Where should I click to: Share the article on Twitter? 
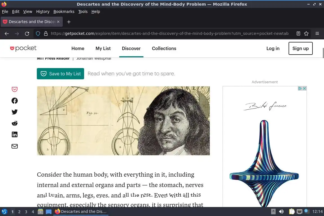pyautogui.click(x=14, y=112)
